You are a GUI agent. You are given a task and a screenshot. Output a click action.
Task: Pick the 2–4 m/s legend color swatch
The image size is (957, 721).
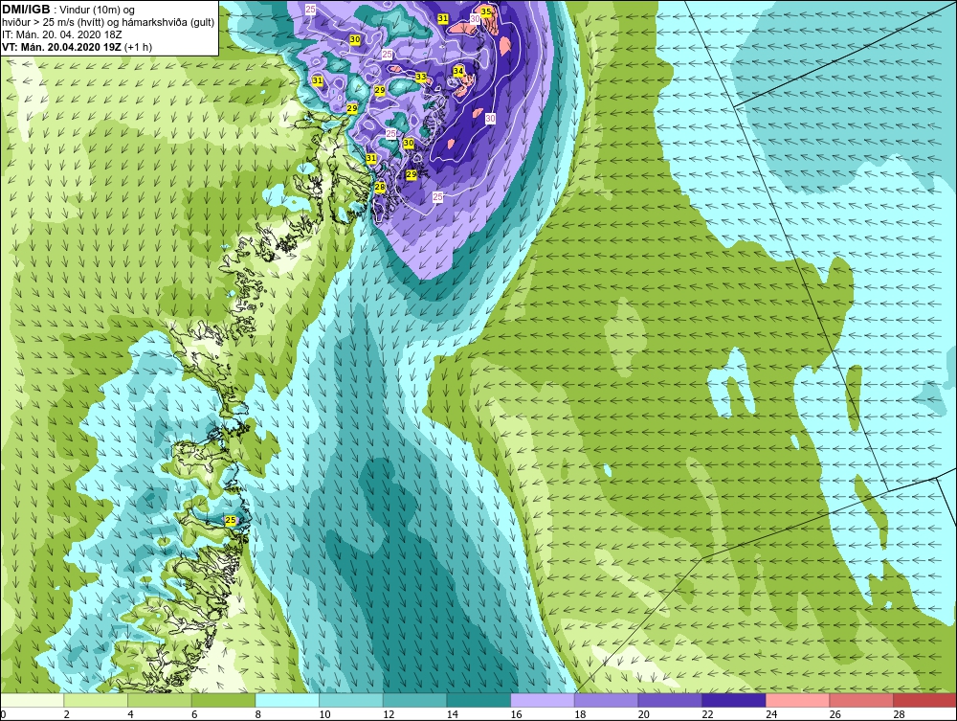pyautogui.click(x=96, y=700)
